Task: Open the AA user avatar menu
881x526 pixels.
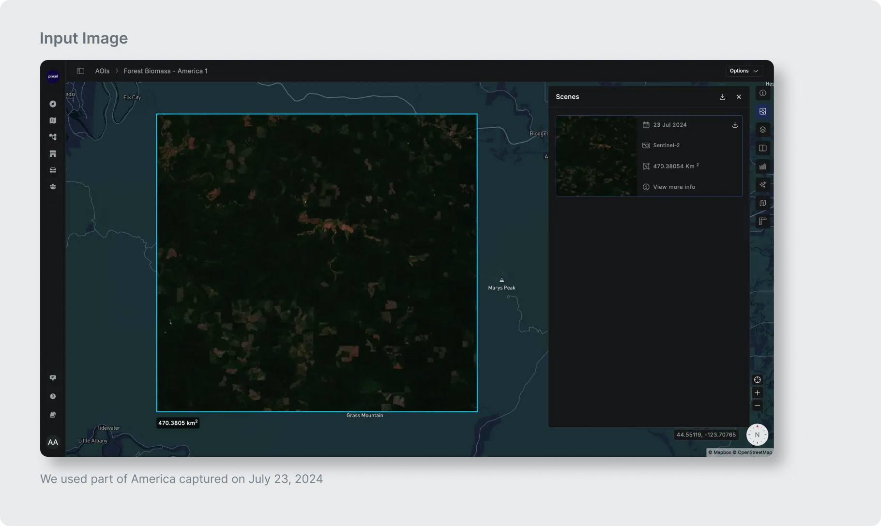Action: 53,442
